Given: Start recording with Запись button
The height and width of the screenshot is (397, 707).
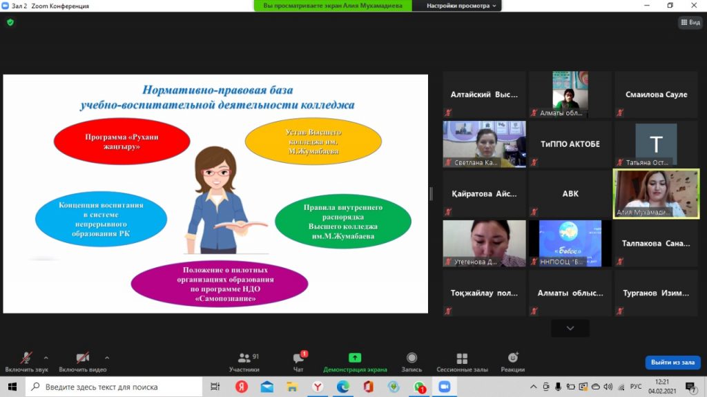Looking at the screenshot, I should click(411, 359).
